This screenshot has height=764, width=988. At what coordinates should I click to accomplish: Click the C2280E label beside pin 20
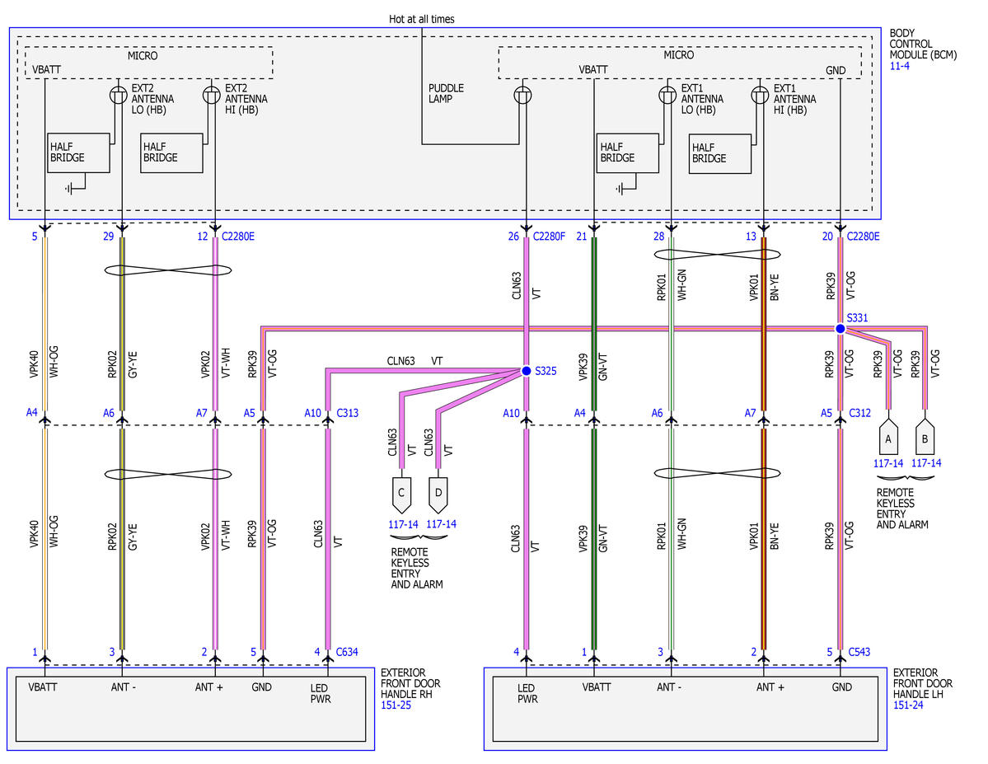(864, 237)
